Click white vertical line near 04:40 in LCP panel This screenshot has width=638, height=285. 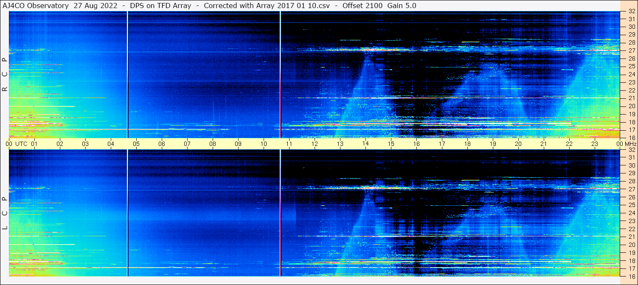[127, 213]
